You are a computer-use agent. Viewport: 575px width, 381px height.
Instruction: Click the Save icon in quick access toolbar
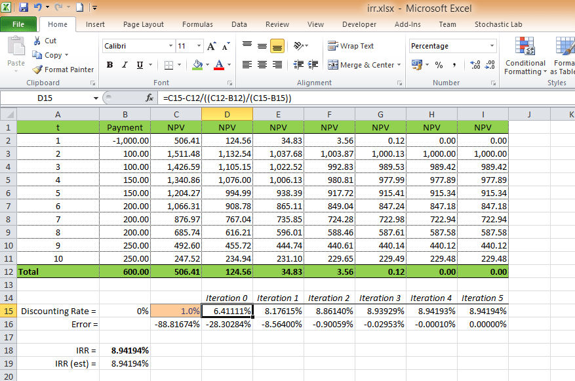click(x=24, y=7)
